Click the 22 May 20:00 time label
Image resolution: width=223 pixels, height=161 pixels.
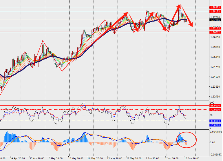click(114, 158)
